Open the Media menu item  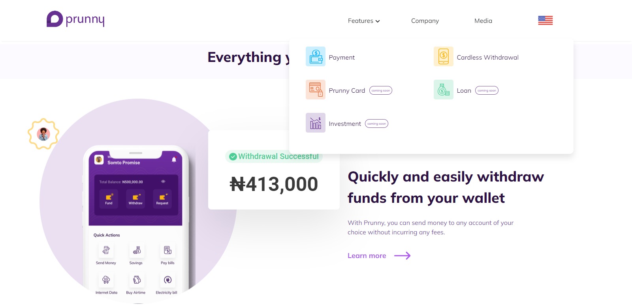point(483,21)
